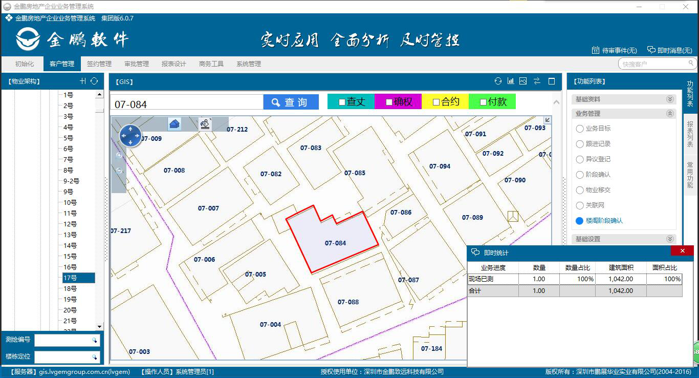Open the 签约管理 menu tab
This screenshot has height=378, width=699.
click(99, 64)
